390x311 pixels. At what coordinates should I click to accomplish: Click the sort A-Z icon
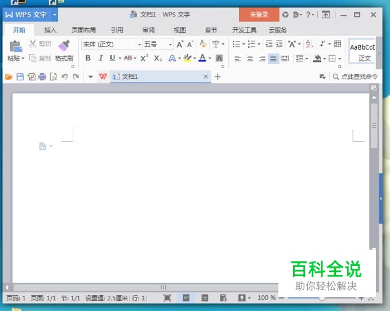[x=309, y=44]
